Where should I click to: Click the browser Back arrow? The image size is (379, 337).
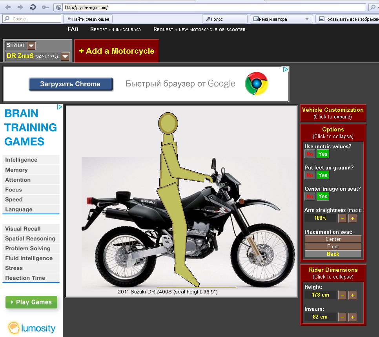point(8,7)
